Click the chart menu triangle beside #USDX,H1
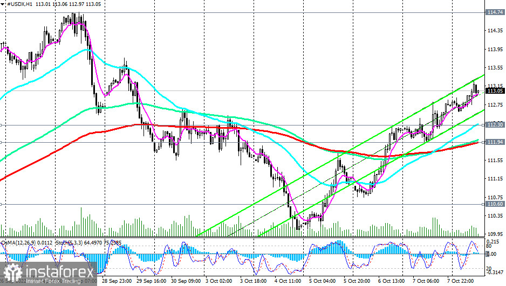This screenshot has width=506, height=286. [x=3, y=4]
